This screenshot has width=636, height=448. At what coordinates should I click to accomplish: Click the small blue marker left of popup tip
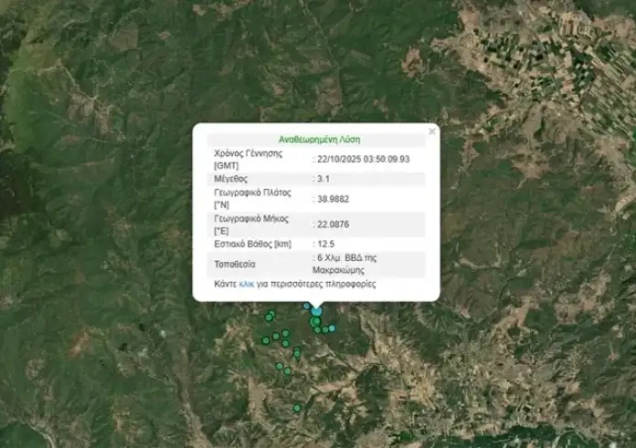[306, 307]
